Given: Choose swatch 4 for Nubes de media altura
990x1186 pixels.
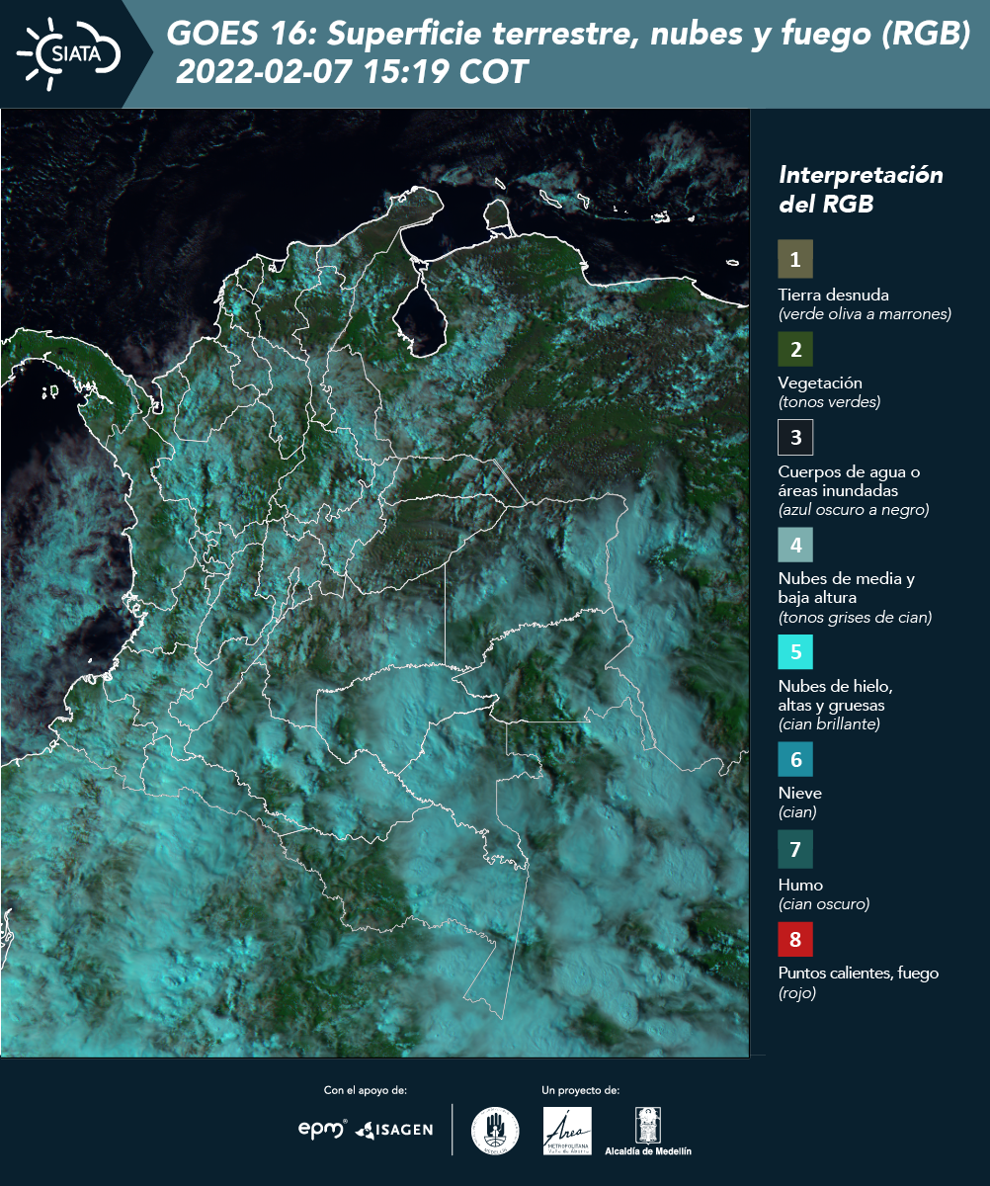Looking at the screenshot, I should (x=795, y=545).
